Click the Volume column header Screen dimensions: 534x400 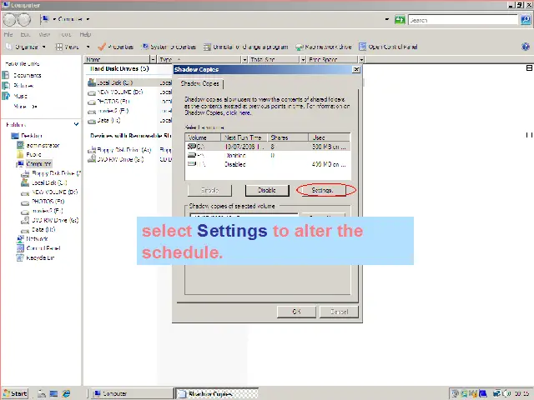coord(203,137)
